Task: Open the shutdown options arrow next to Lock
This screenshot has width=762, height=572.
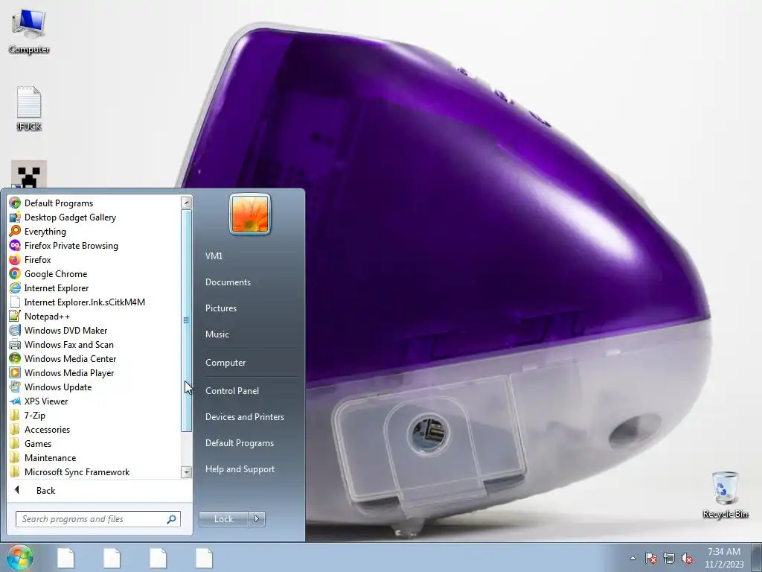Action: tap(257, 519)
